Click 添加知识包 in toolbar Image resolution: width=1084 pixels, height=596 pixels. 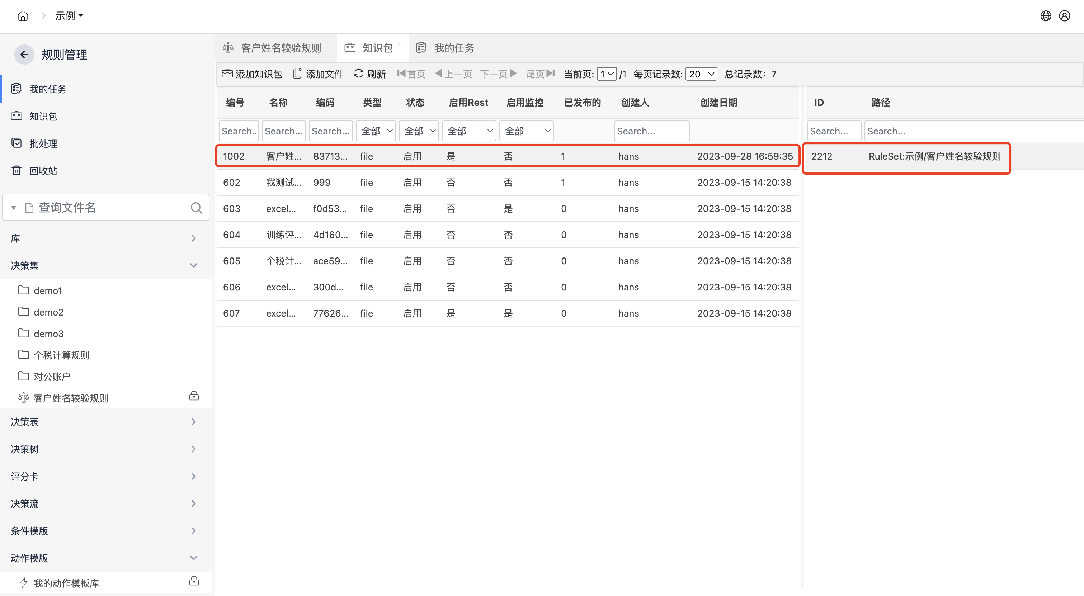[252, 74]
